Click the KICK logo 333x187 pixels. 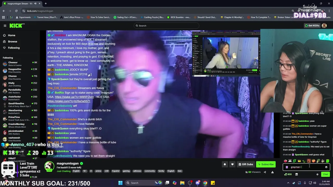point(17,25)
